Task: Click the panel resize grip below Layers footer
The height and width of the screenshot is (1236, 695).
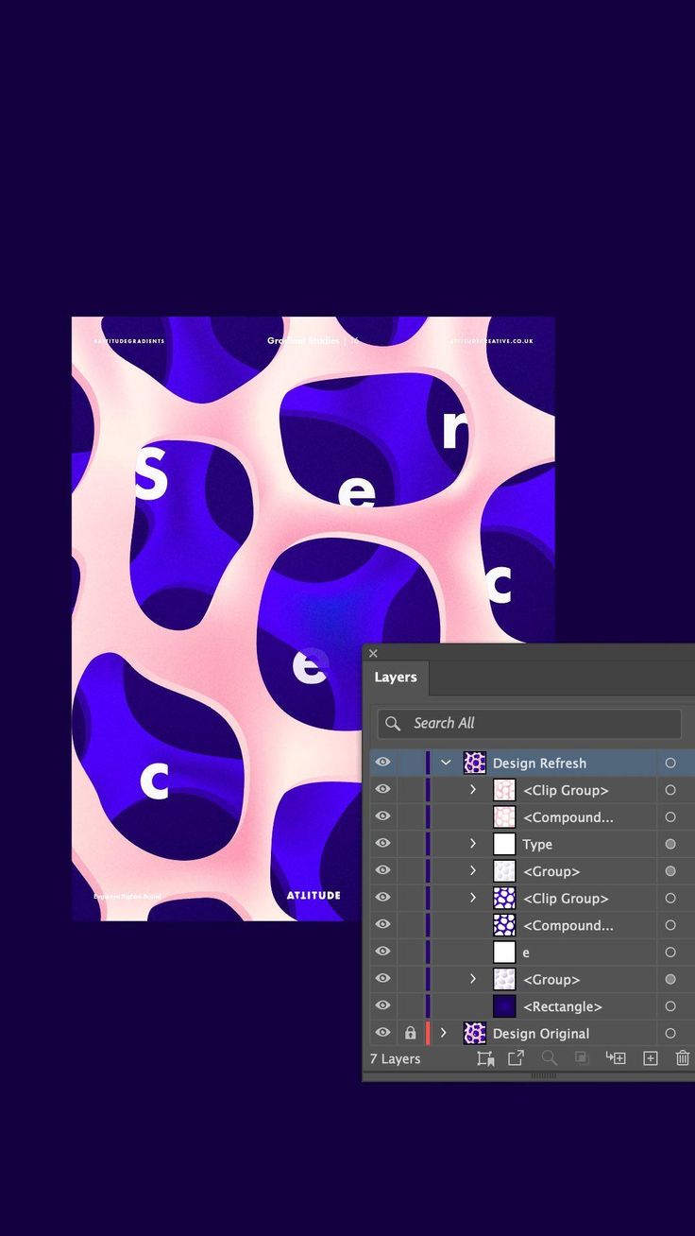Action: pyautogui.click(x=543, y=1075)
